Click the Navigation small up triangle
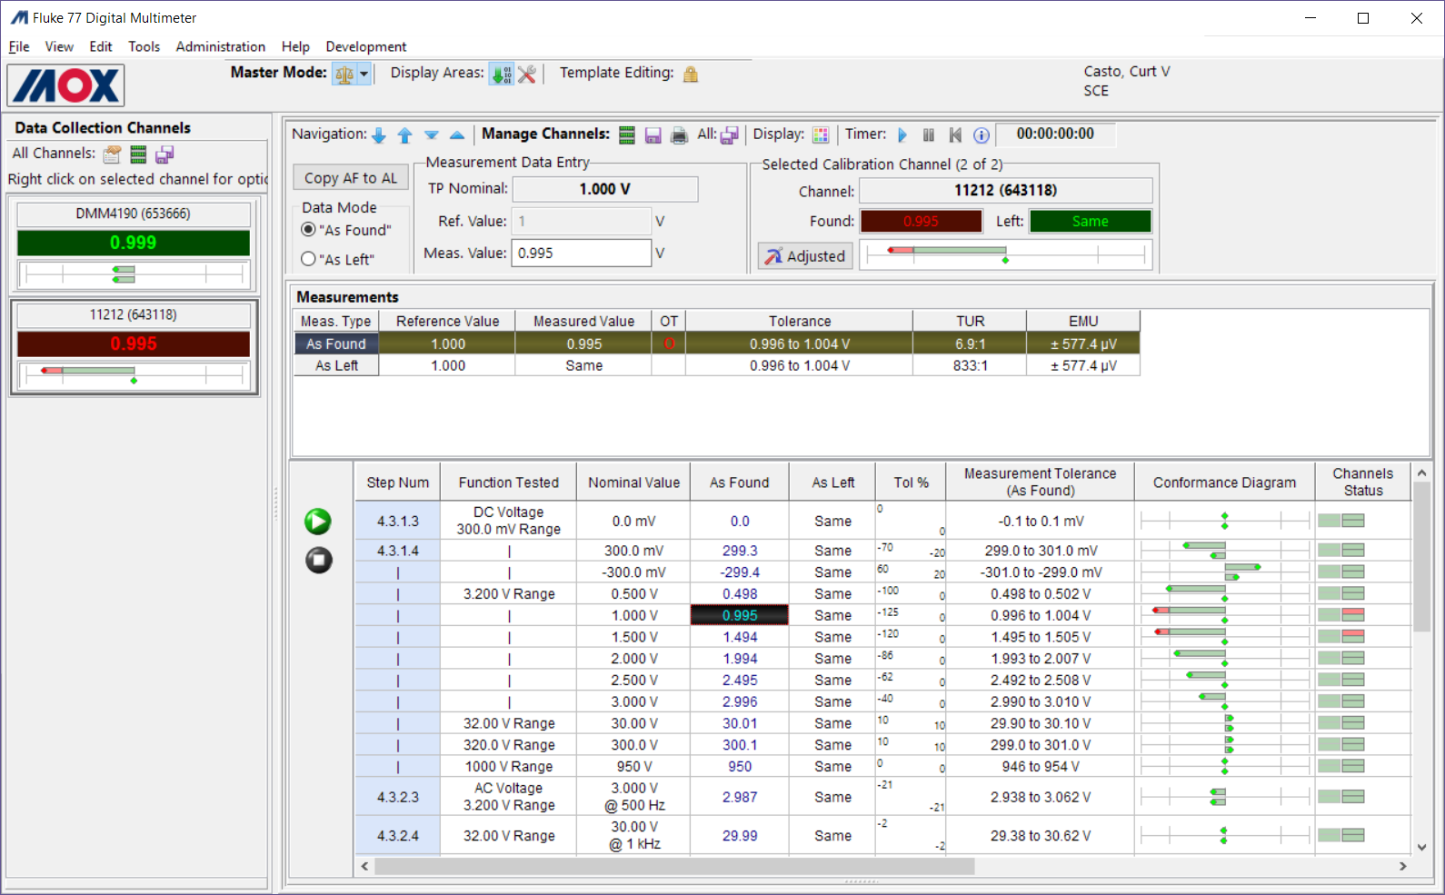This screenshot has width=1445, height=895. [x=457, y=135]
